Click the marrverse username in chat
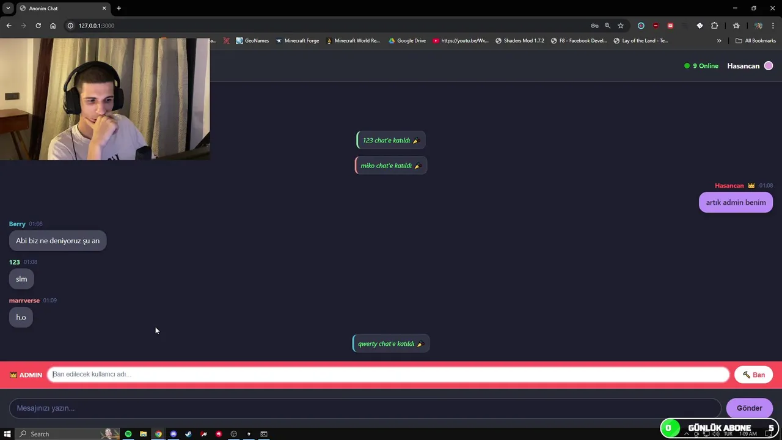The height and width of the screenshot is (440, 782). (24, 301)
